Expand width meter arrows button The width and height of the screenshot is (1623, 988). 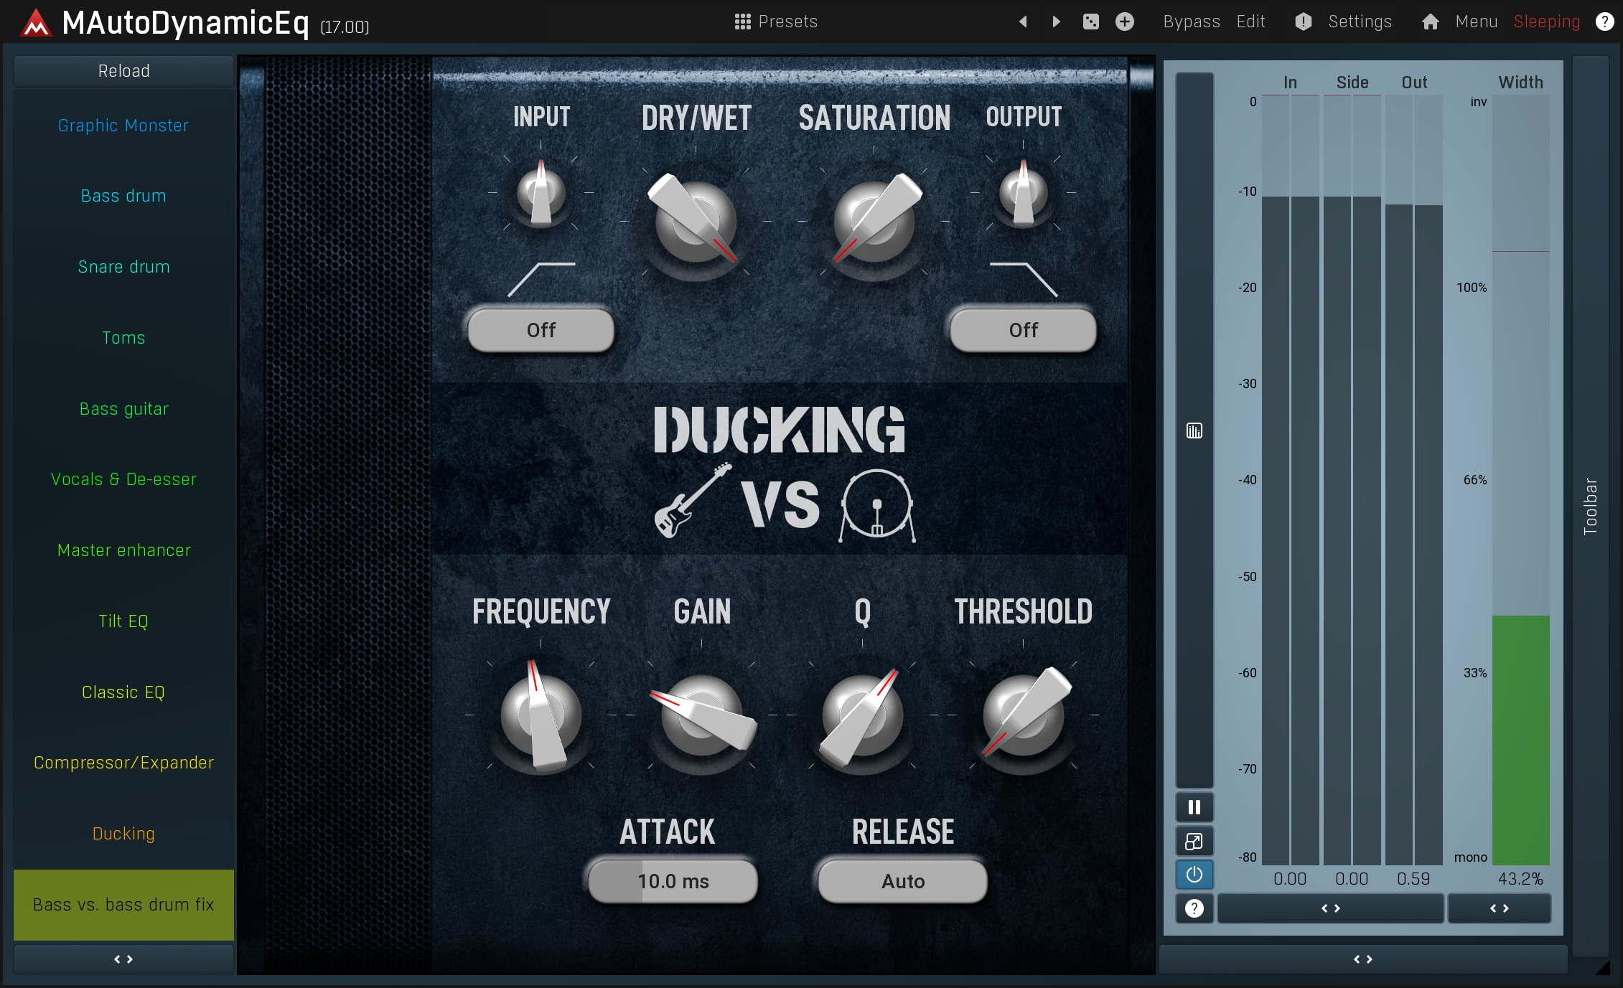[x=1499, y=908]
